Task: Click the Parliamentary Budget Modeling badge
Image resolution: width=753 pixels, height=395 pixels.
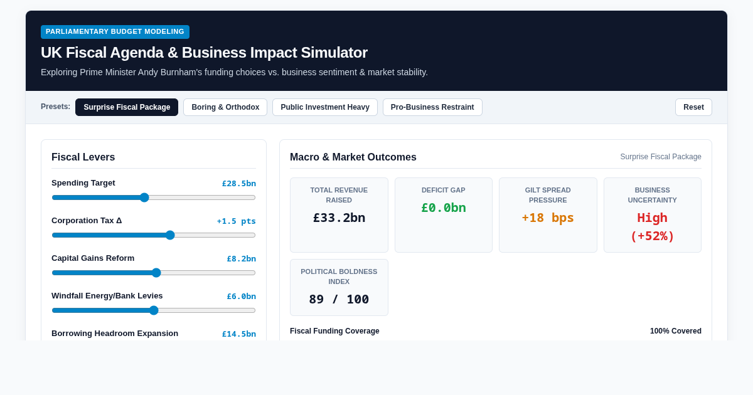Action: [x=115, y=32]
